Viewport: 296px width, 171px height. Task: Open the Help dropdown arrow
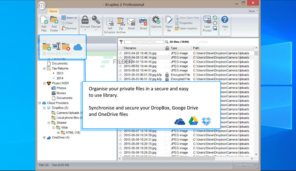point(225,30)
